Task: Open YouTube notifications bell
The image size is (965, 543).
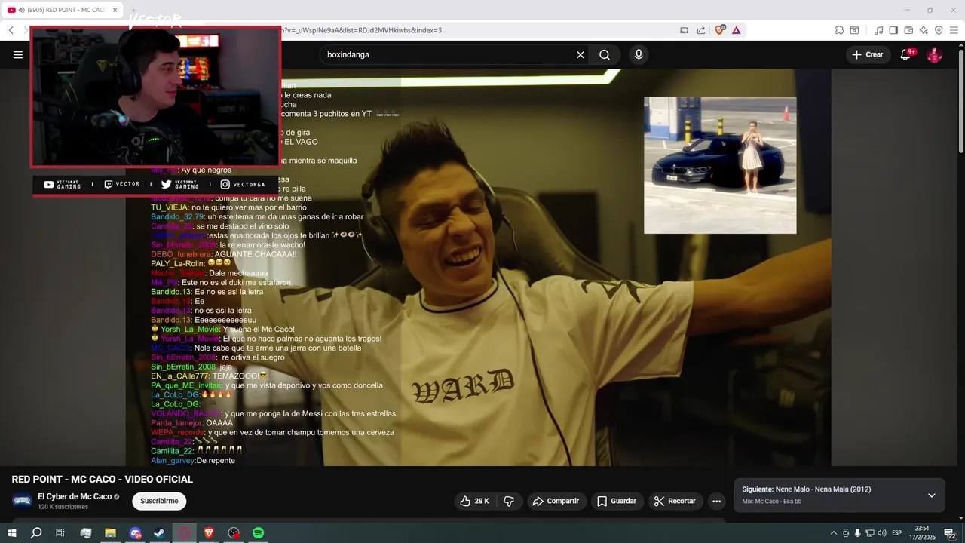Action: 906,54
